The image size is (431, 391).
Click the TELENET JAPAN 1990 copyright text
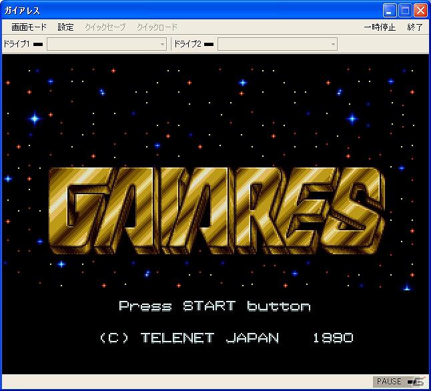coord(226,338)
